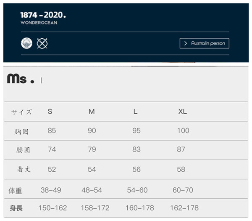
Task: Select the S size column header
Action: [50, 112]
